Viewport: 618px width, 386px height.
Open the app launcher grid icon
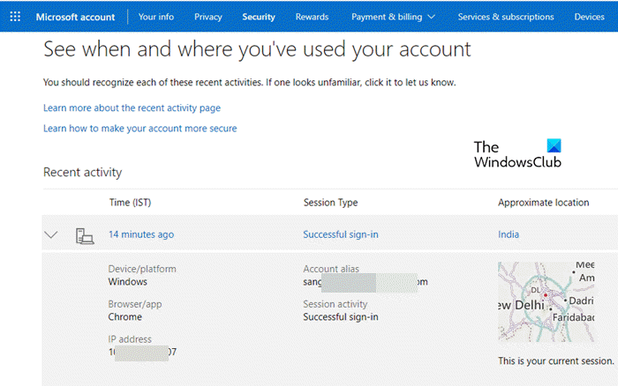(x=15, y=16)
